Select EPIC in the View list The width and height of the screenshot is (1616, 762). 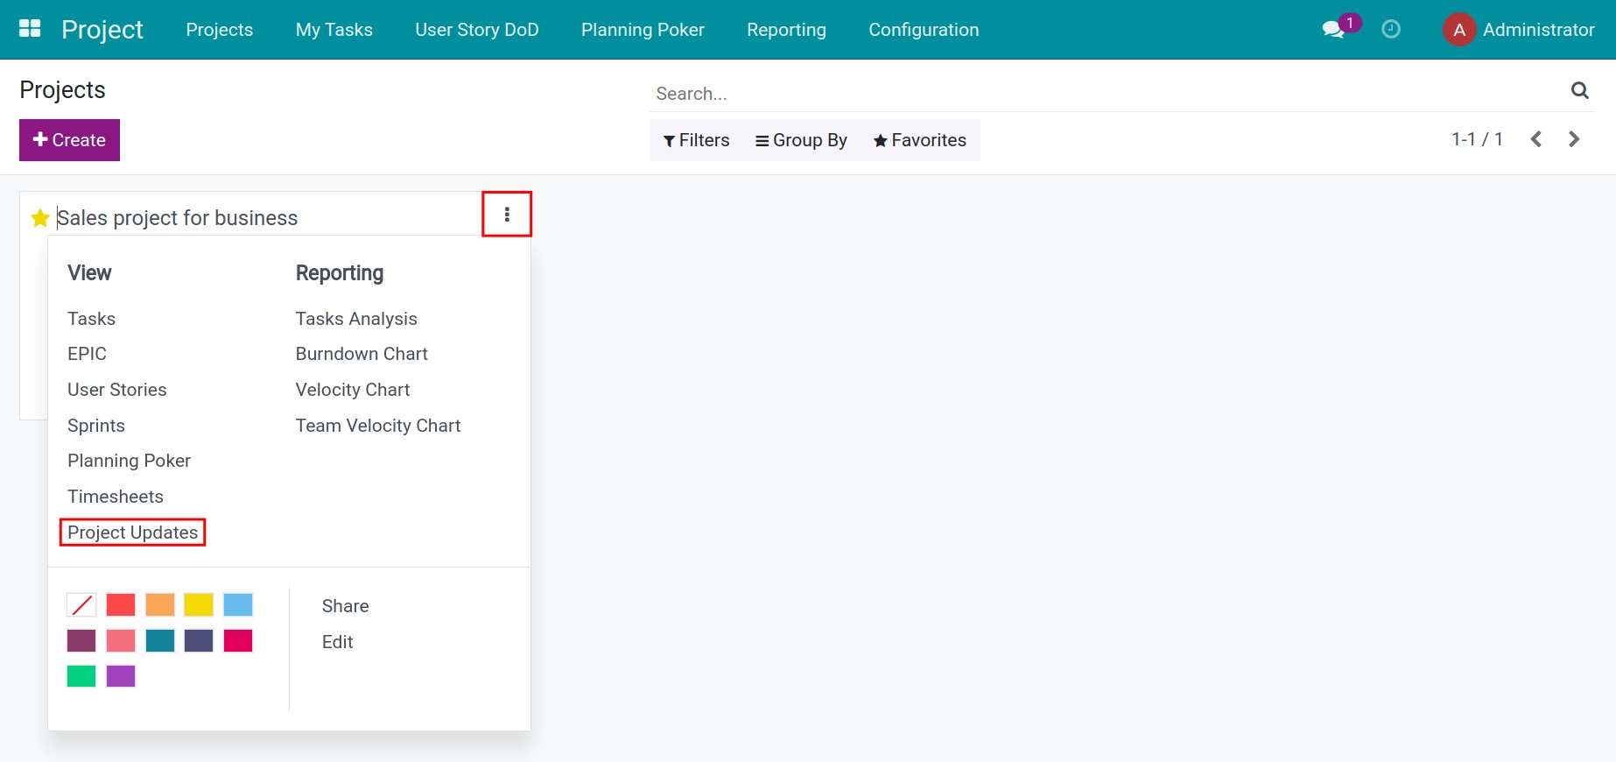[87, 354]
